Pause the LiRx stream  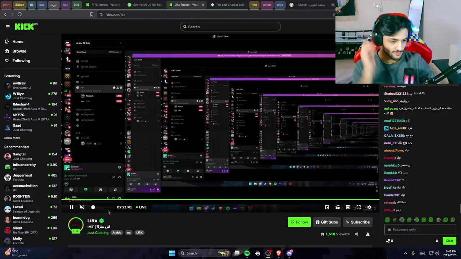pos(71,207)
